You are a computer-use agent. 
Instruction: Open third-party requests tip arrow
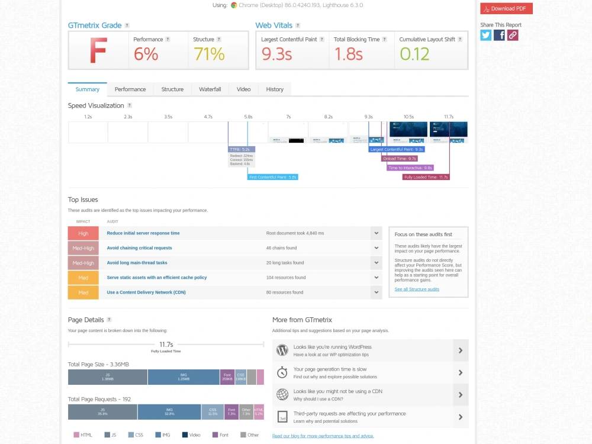tap(461, 417)
